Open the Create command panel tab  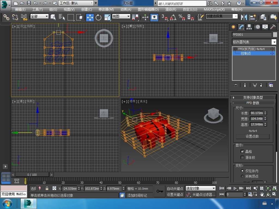click(x=233, y=27)
